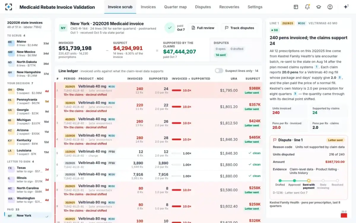This screenshot has height=223, width=356.
Task: Click the URA column header
Action: pyautogui.click(x=234, y=78)
